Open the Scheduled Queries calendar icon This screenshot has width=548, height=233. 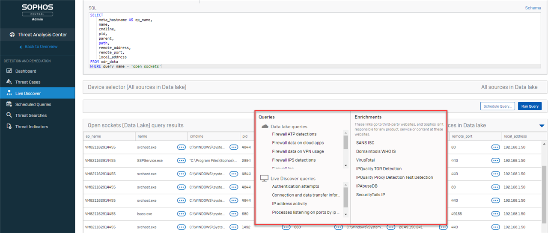pyautogui.click(x=9, y=104)
